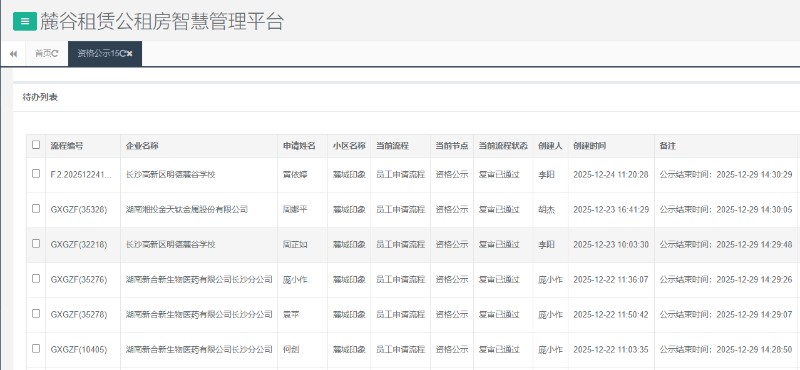This screenshot has height=370, width=800.
Task: Click the 待办列表 panel title
Action: click(x=40, y=97)
